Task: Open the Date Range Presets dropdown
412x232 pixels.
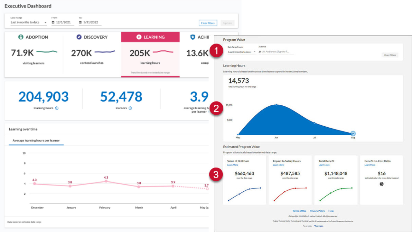Action: [241, 52]
